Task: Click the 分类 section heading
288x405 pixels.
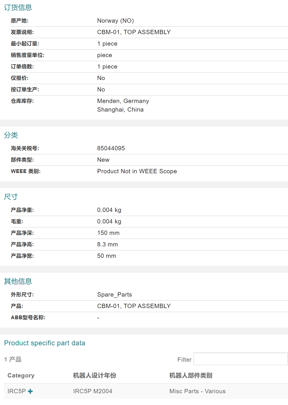Action: pos(11,135)
